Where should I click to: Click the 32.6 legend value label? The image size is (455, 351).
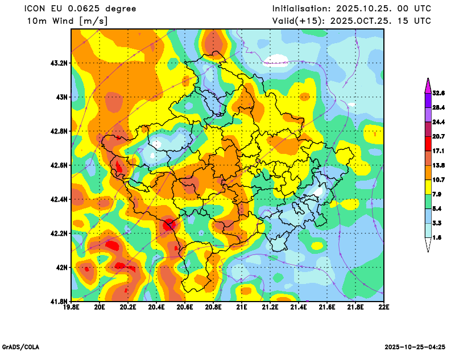coord(438,93)
